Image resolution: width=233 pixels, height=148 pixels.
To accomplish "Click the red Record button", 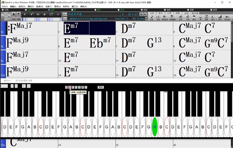I will [58, 14].
